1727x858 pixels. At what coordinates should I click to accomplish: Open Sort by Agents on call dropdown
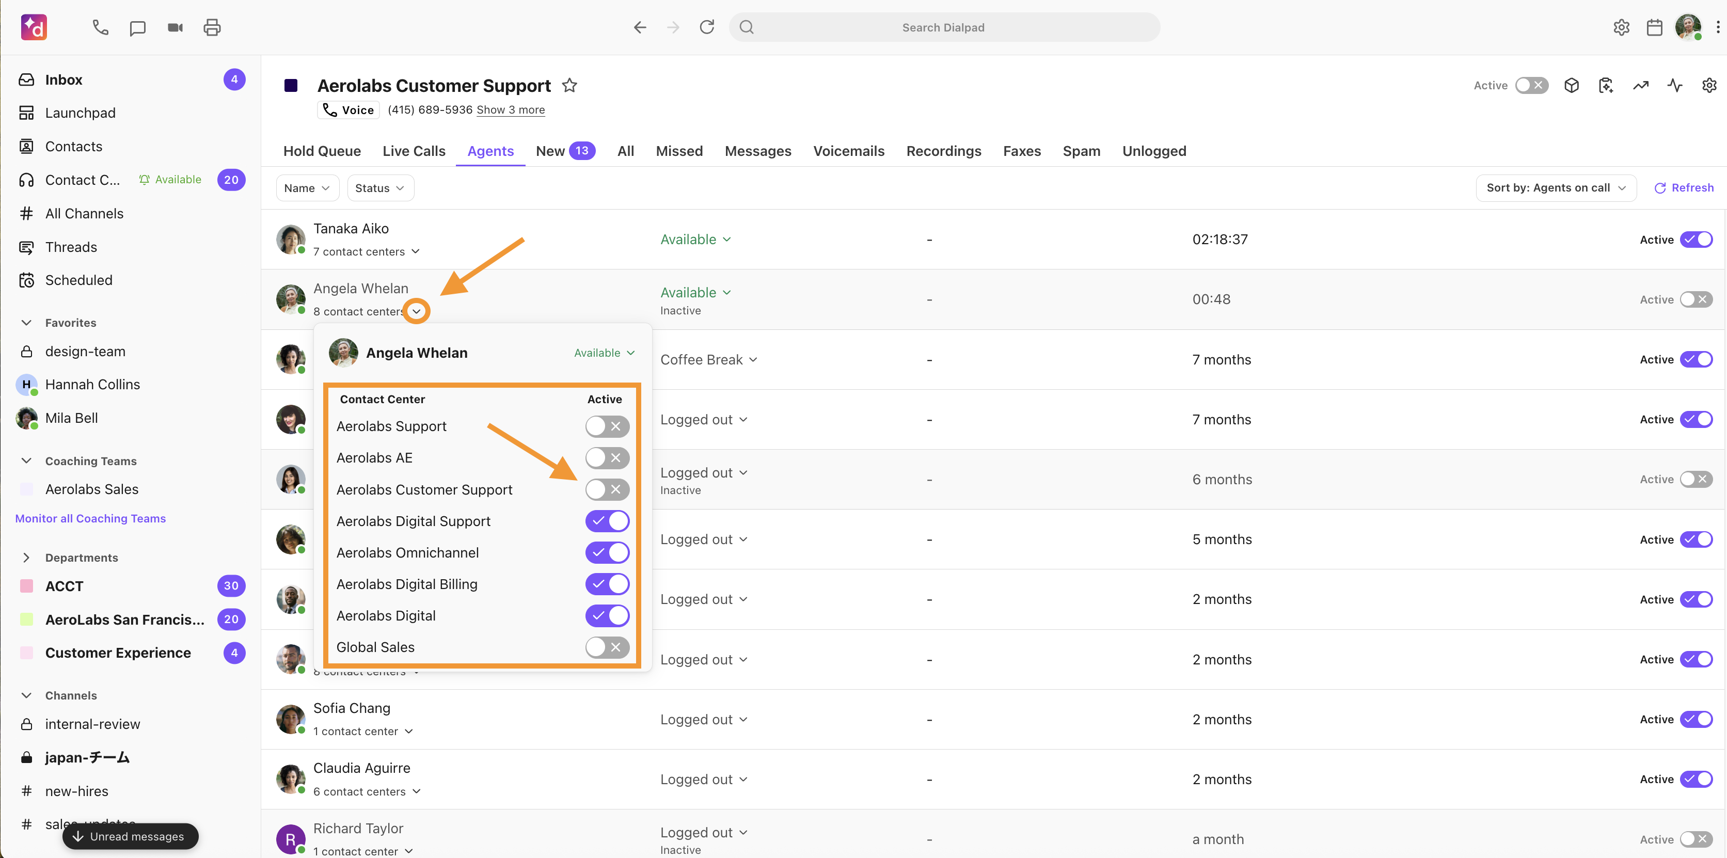1556,188
